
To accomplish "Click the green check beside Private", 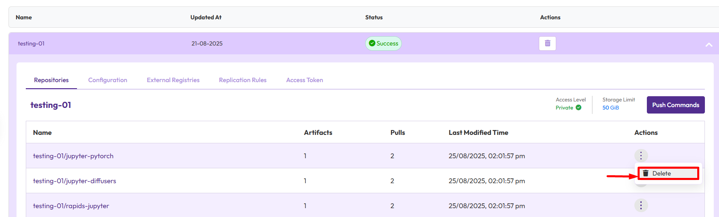I will click(578, 107).
